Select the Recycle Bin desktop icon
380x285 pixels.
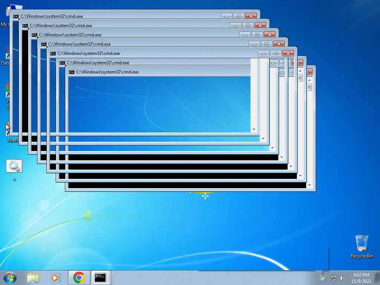pyautogui.click(x=361, y=246)
